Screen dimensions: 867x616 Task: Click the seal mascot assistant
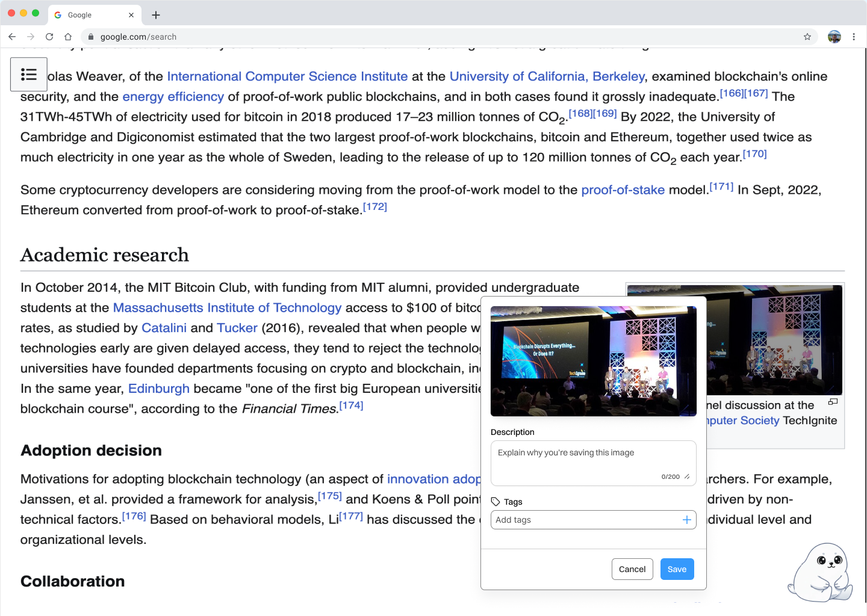(x=821, y=572)
